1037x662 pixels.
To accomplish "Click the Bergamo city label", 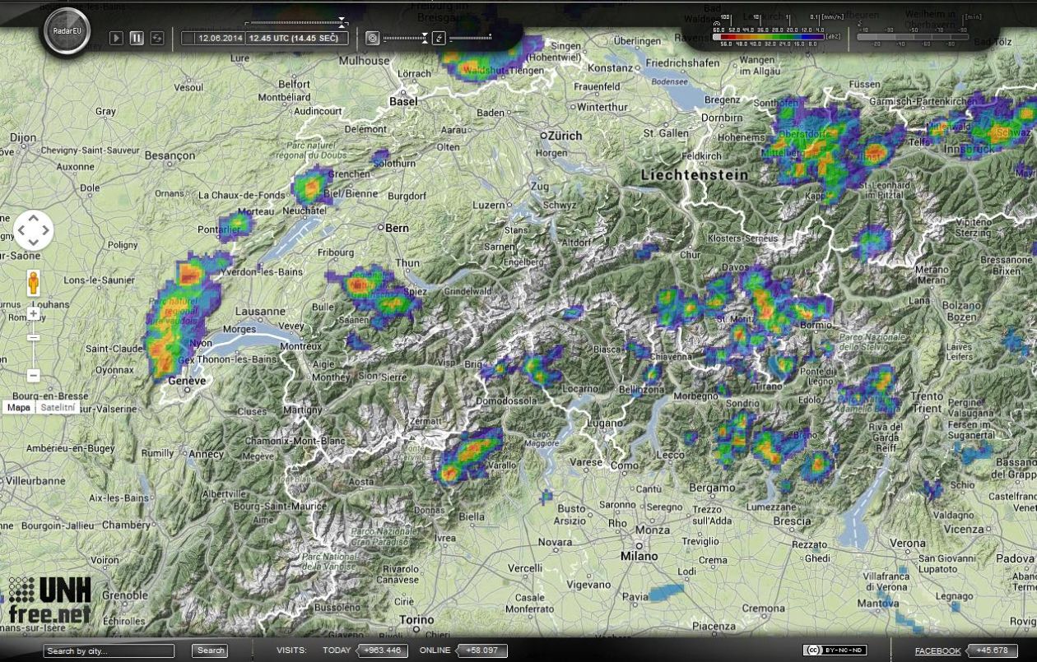I will (712, 488).
